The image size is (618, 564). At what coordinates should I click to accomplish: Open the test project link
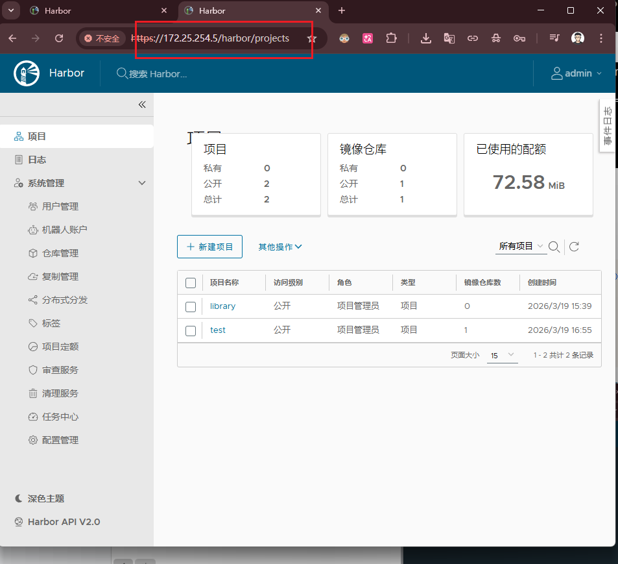[x=217, y=330]
